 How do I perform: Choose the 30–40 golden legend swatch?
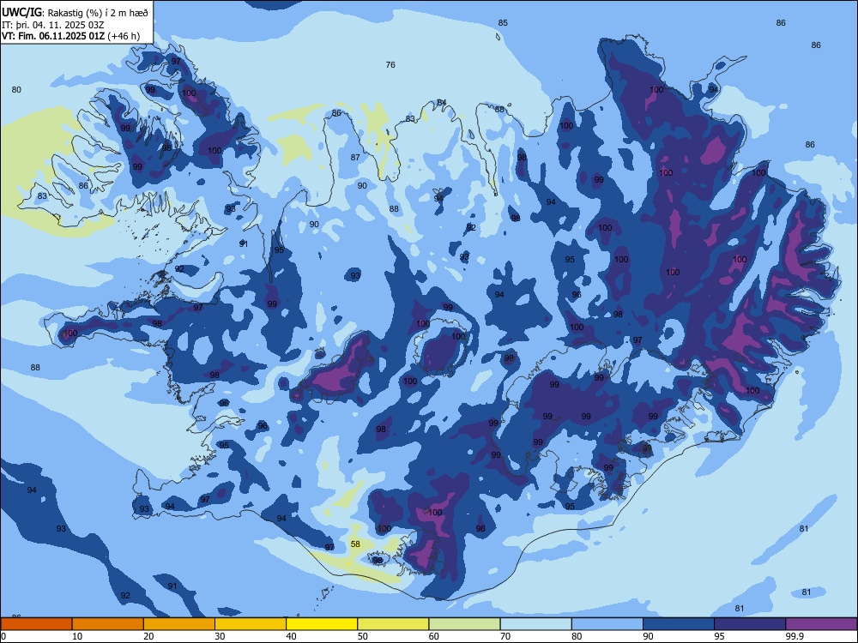pyautogui.click(x=250, y=624)
